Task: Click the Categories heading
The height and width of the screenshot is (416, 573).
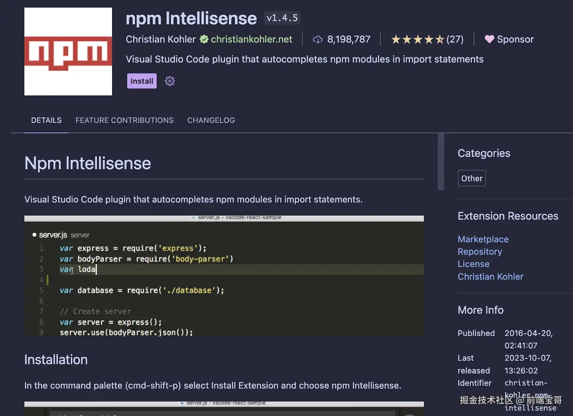Action: (x=484, y=153)
